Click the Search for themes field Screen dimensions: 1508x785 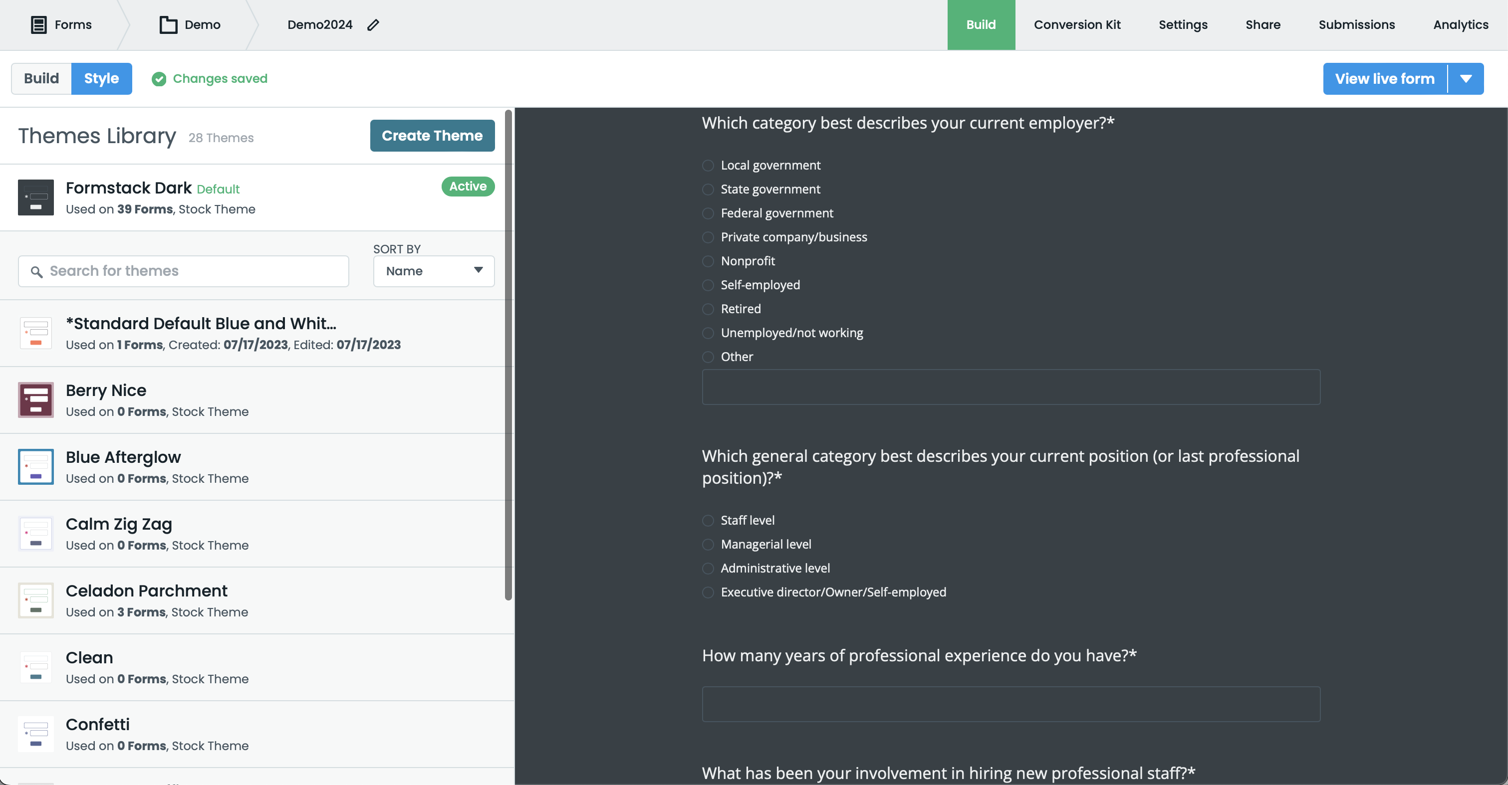(x=183, y=271)
